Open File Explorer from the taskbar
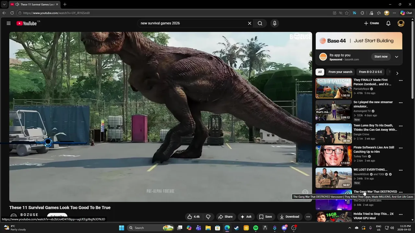The width and height of the screenshot is (415, 233). coord(208,228)
